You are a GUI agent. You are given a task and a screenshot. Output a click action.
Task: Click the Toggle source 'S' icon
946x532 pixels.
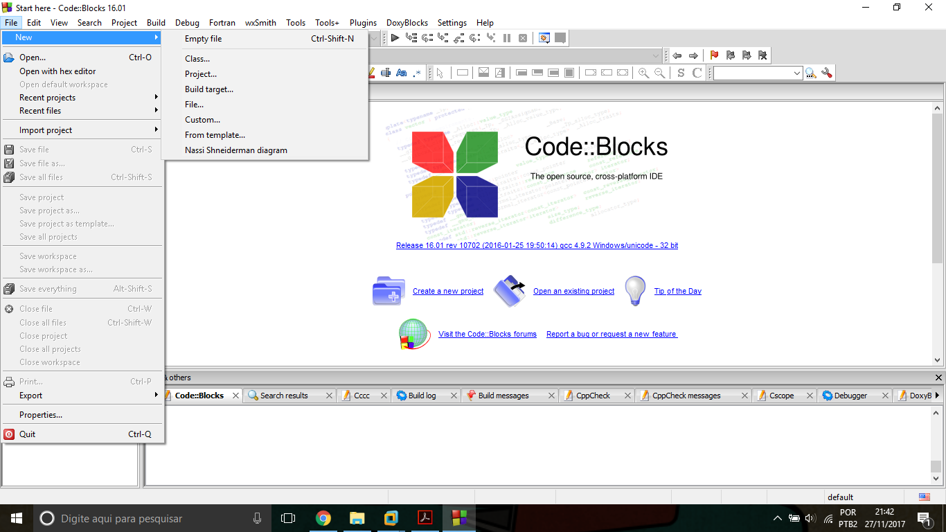[x=681, y=73]
